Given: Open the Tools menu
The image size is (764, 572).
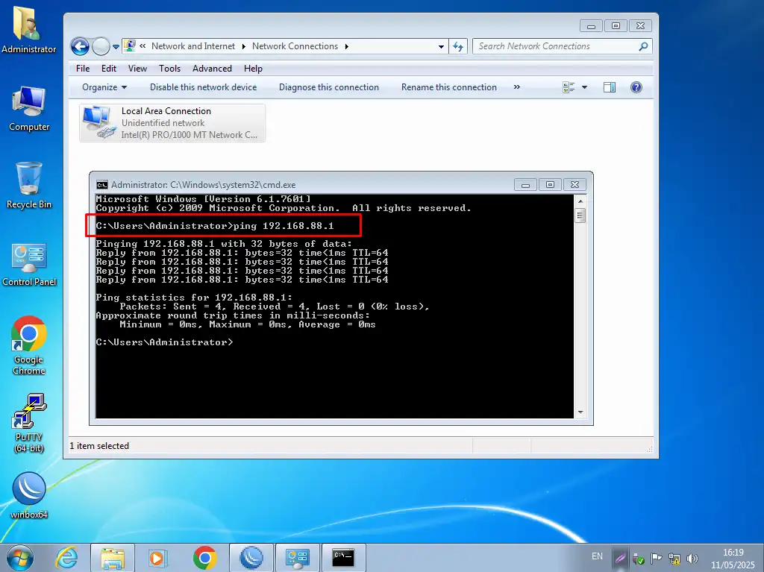Looking at the screenshot, I should (x=169, y=69).
